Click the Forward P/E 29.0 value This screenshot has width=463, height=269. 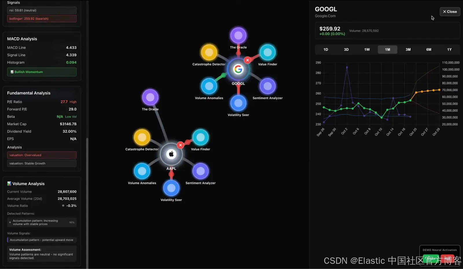[x=72, y=109]
